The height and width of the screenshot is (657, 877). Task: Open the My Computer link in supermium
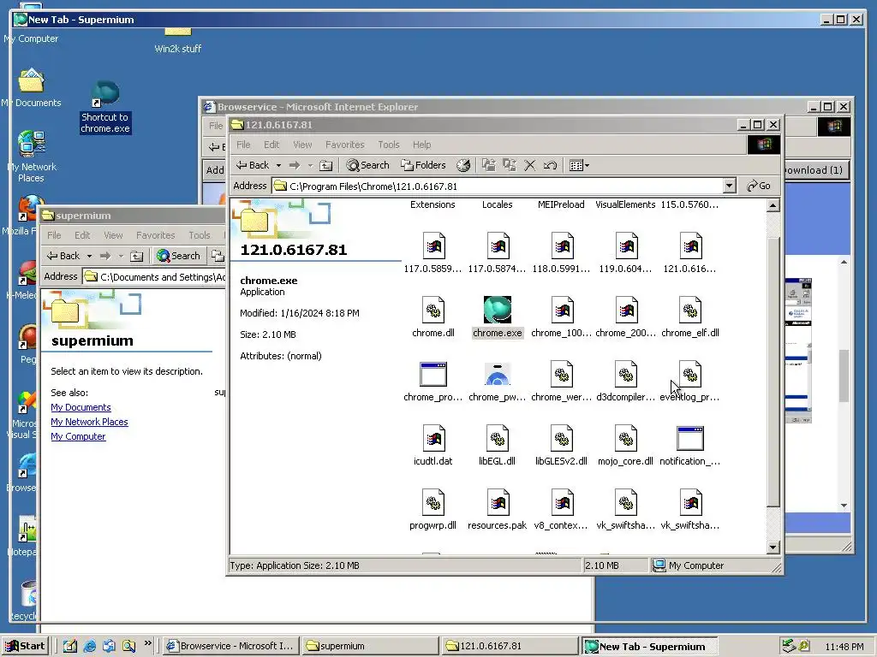pos(78,436)
